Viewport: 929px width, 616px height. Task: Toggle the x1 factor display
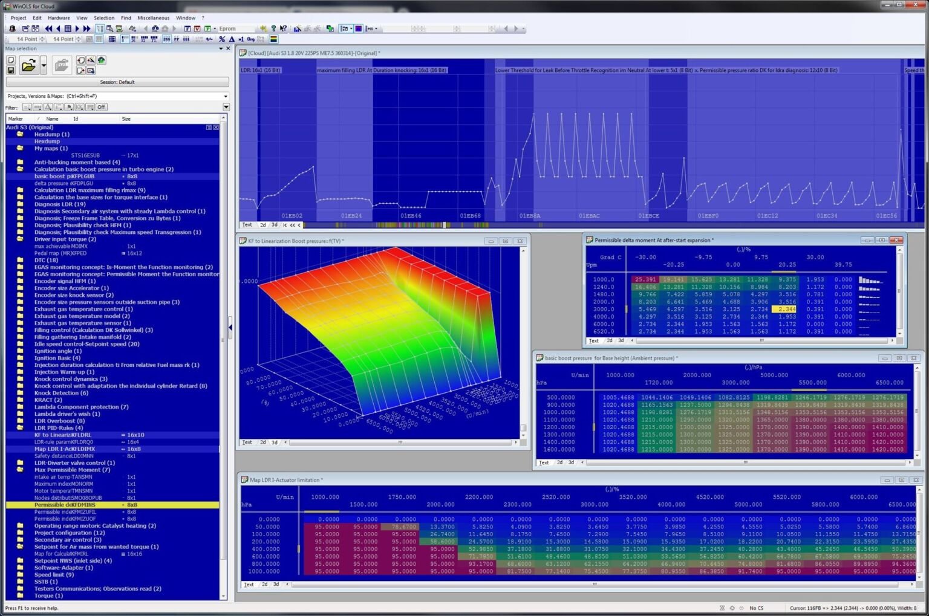241,39
